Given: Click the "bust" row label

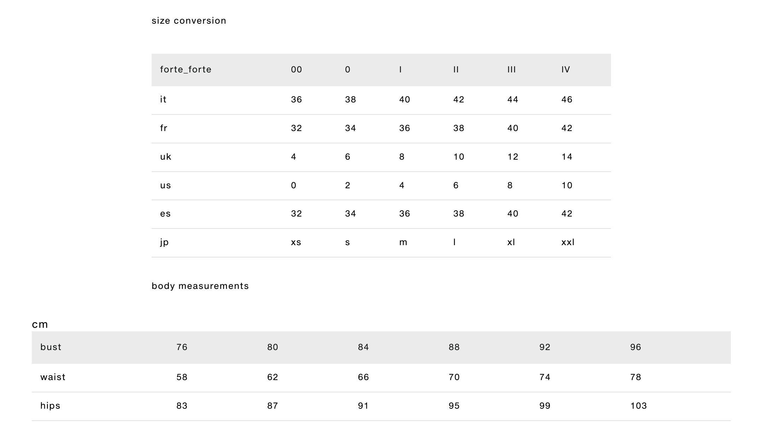Looking at the screenshot, I should coord(51,347).
